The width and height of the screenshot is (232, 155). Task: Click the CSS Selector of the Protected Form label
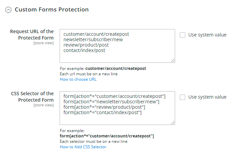(32, 97)
